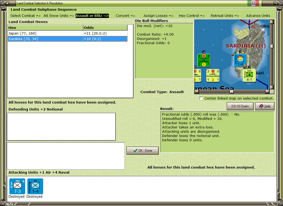Click the minimap scroll left arrow
The width and height of the screenshot is (283, 206).
tap(196, 91)
